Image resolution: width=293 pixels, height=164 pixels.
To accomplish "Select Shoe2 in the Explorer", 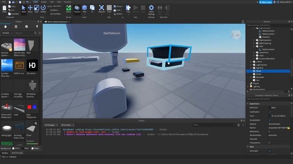I will (259, 74).
